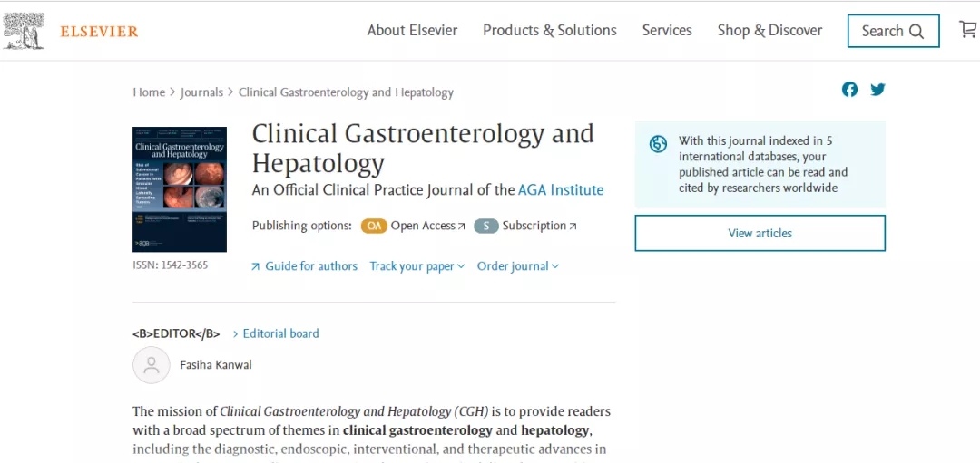Screen dimensions: 980x463
Task: Click the Search button
Action: [893, 31]
